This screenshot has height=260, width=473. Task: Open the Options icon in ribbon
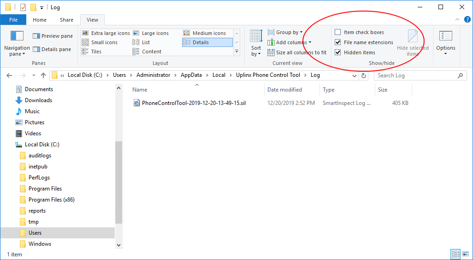(x=445, y=36)
